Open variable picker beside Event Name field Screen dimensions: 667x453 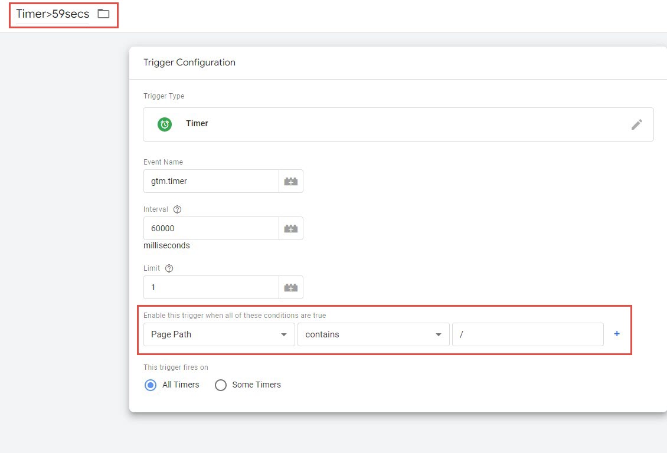click(291, 182)
